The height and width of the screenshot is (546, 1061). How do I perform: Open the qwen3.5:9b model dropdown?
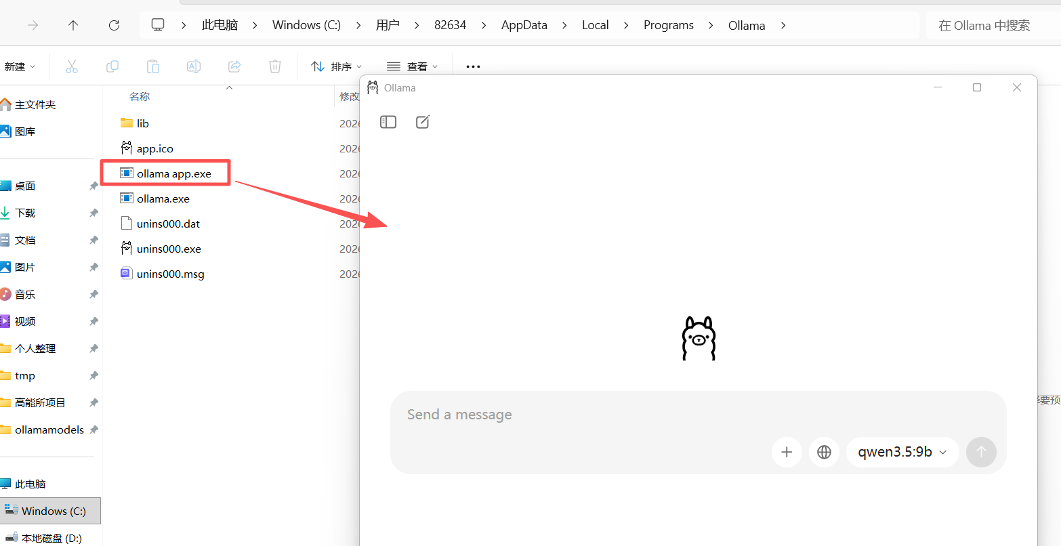click(x=902, y=452)
